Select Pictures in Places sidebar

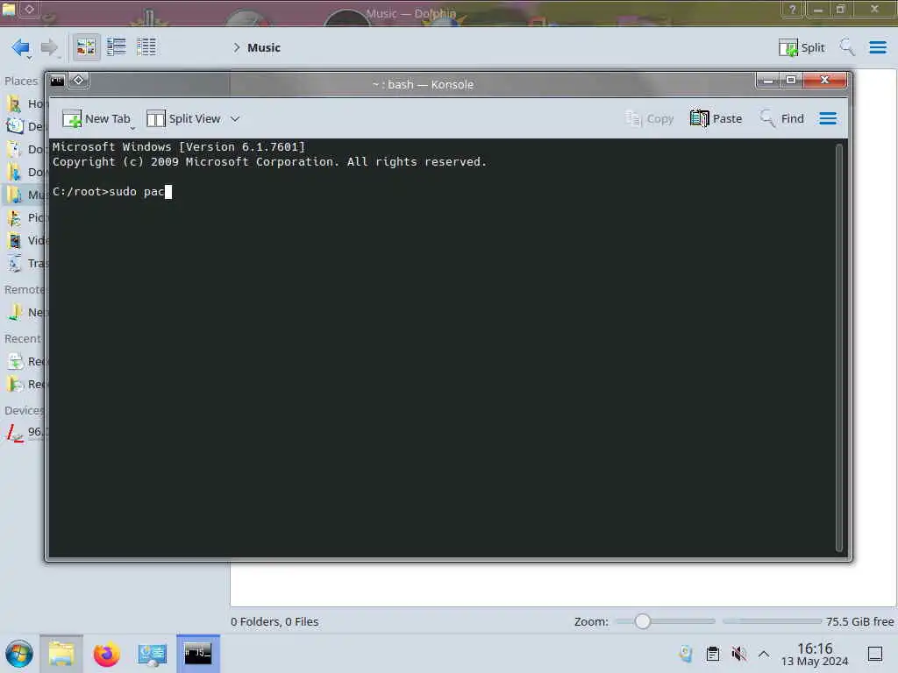25,218
